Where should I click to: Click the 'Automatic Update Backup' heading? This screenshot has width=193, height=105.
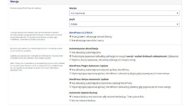click(x=83, y=93)
